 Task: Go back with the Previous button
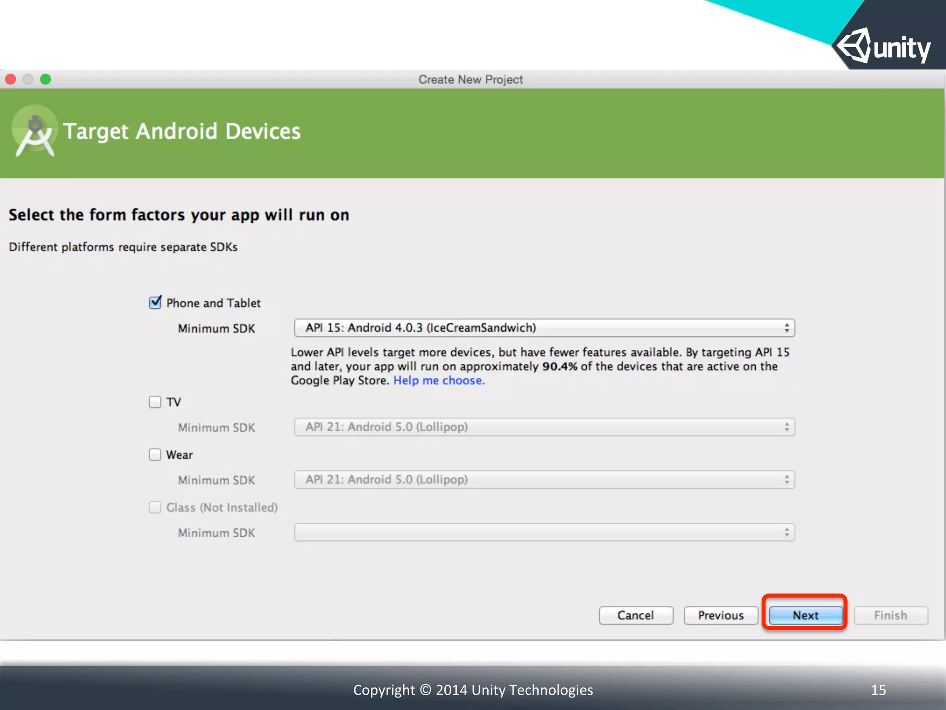pos(721,616)
